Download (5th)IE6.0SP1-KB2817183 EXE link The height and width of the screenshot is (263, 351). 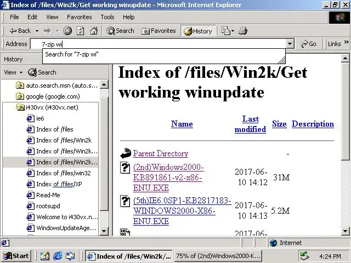click(x=182, y=211)
